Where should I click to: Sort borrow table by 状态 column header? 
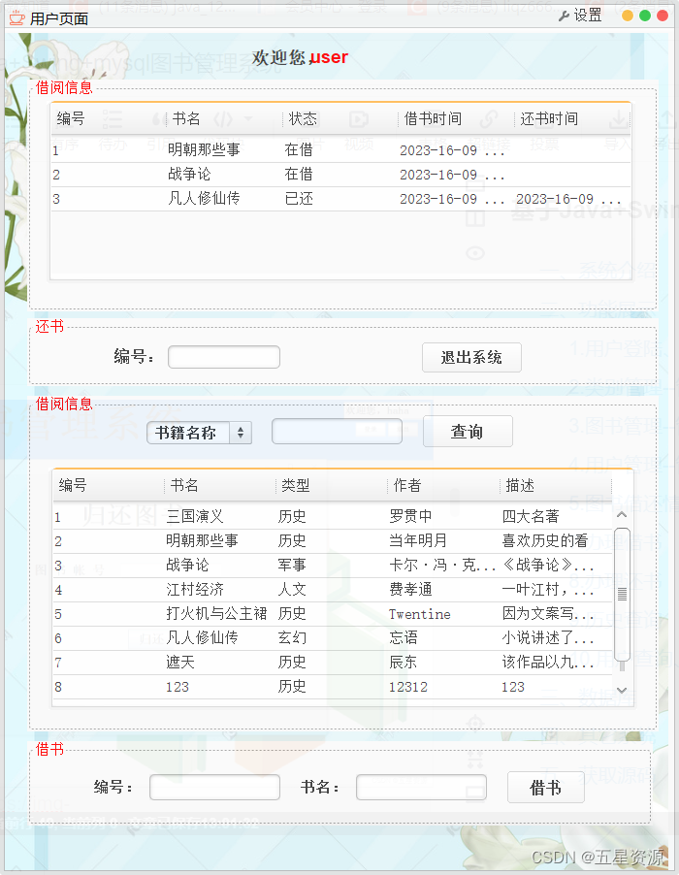click(340, 119)
